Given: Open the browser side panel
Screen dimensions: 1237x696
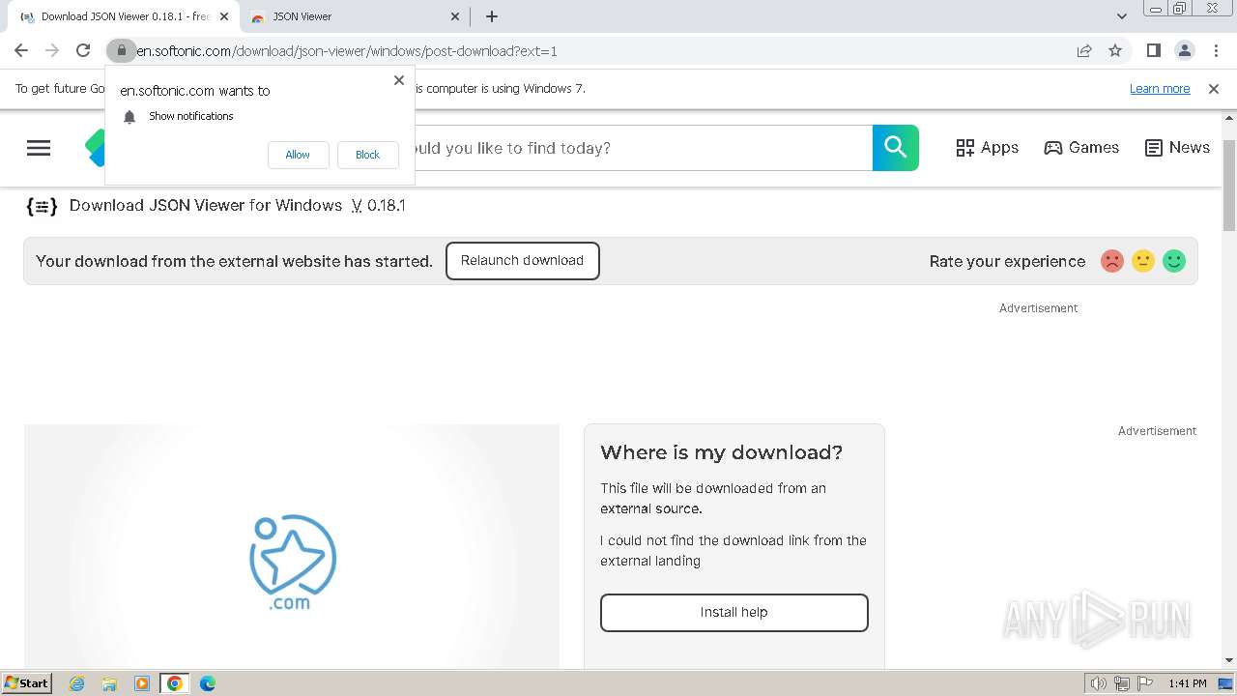Looking at the screenshot, I should click(1153, 51).
